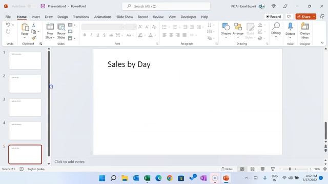Screen dimensions: 328x184
Task: Click the New Slide icon
Action: (x=50, y=27)
